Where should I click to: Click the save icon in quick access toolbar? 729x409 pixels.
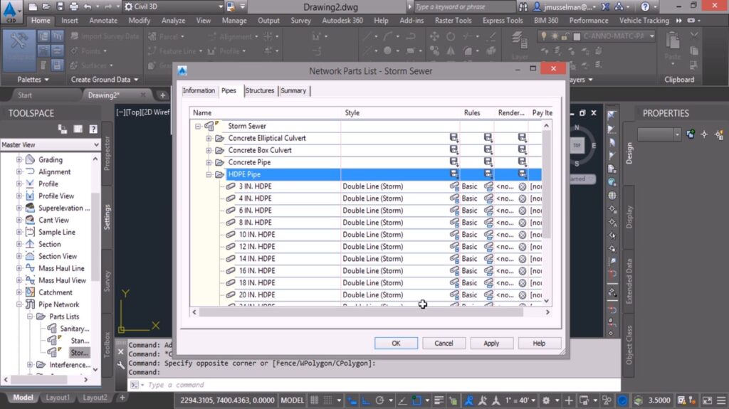(x=60, y=6)
